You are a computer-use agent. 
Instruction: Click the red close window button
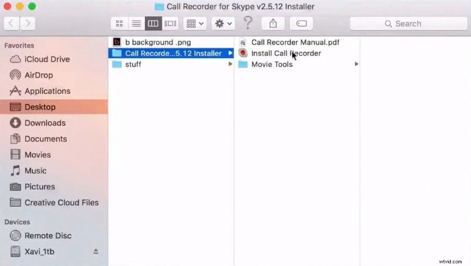tap(7, 6)
